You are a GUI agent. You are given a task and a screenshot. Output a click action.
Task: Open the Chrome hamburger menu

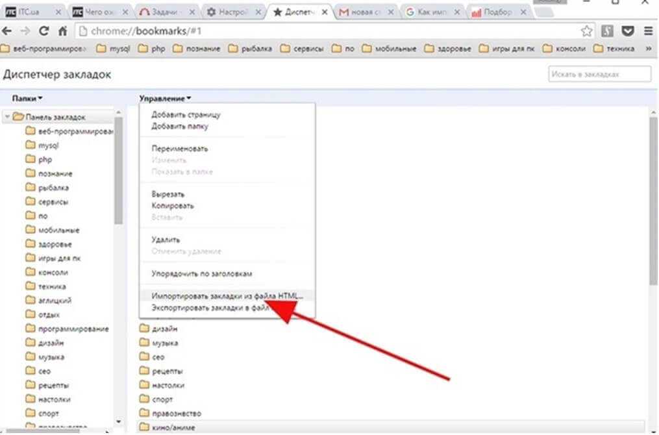click(649, 31)
